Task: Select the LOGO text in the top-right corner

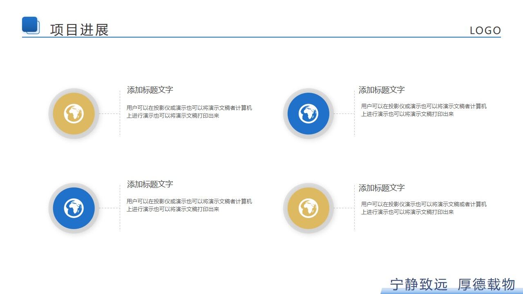Action: 486,30
